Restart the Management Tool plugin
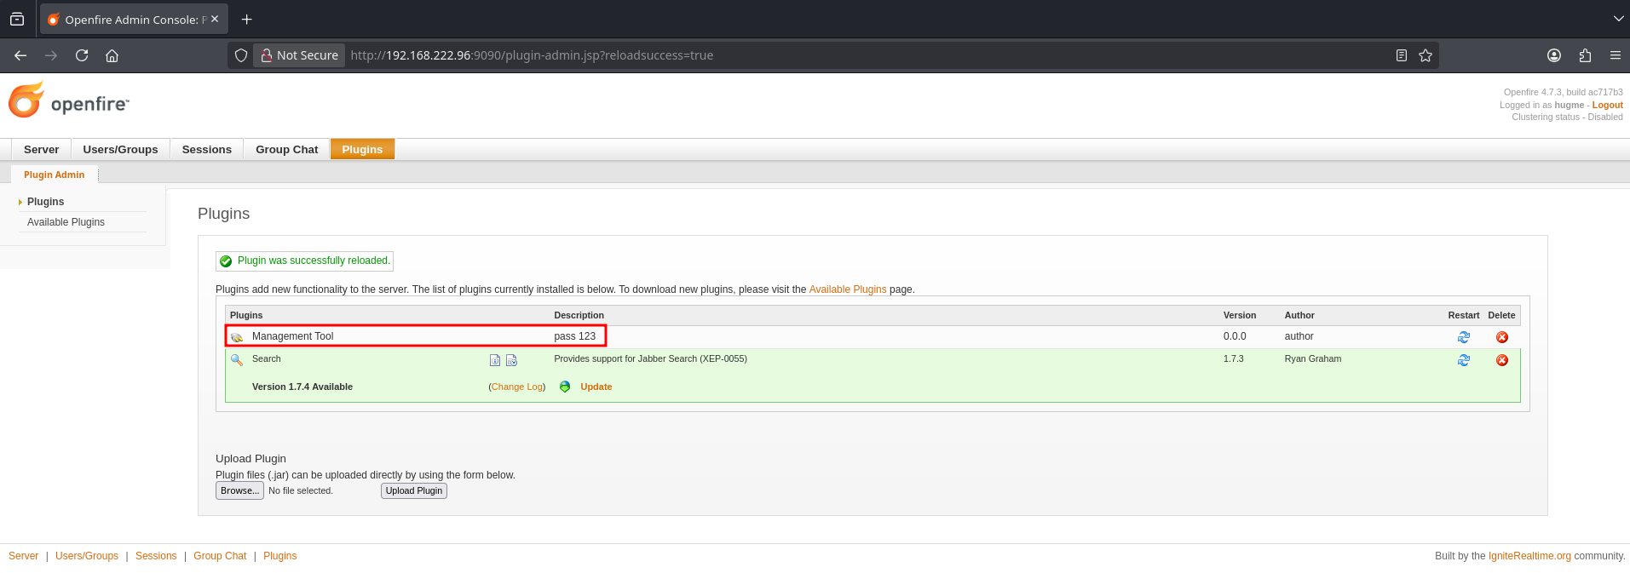The width and height of the screenshot is (1630, 573). click(1463, 337)
